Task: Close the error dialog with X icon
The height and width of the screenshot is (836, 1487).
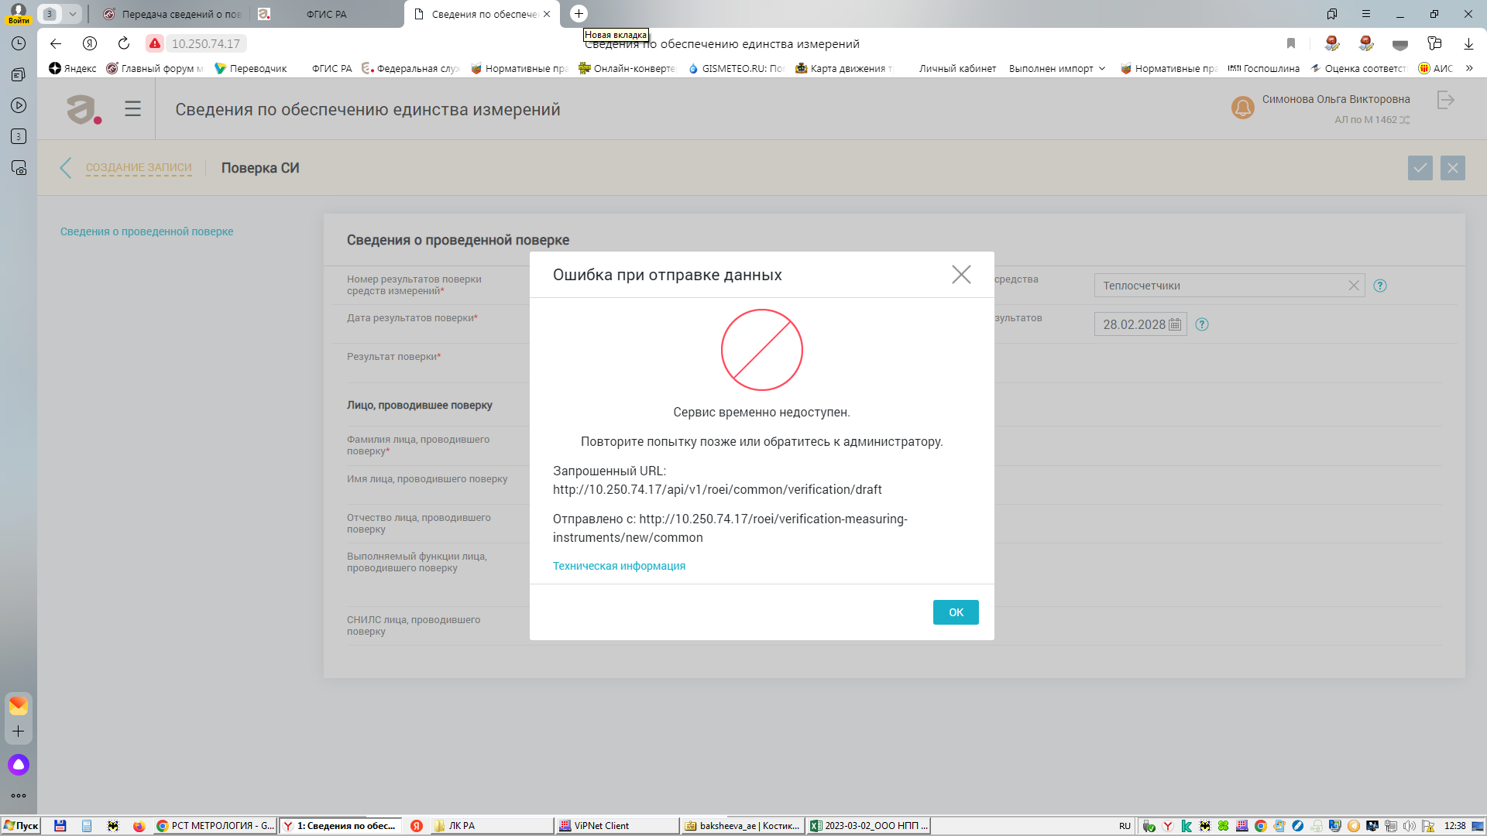Action: [x=961, y=275]
